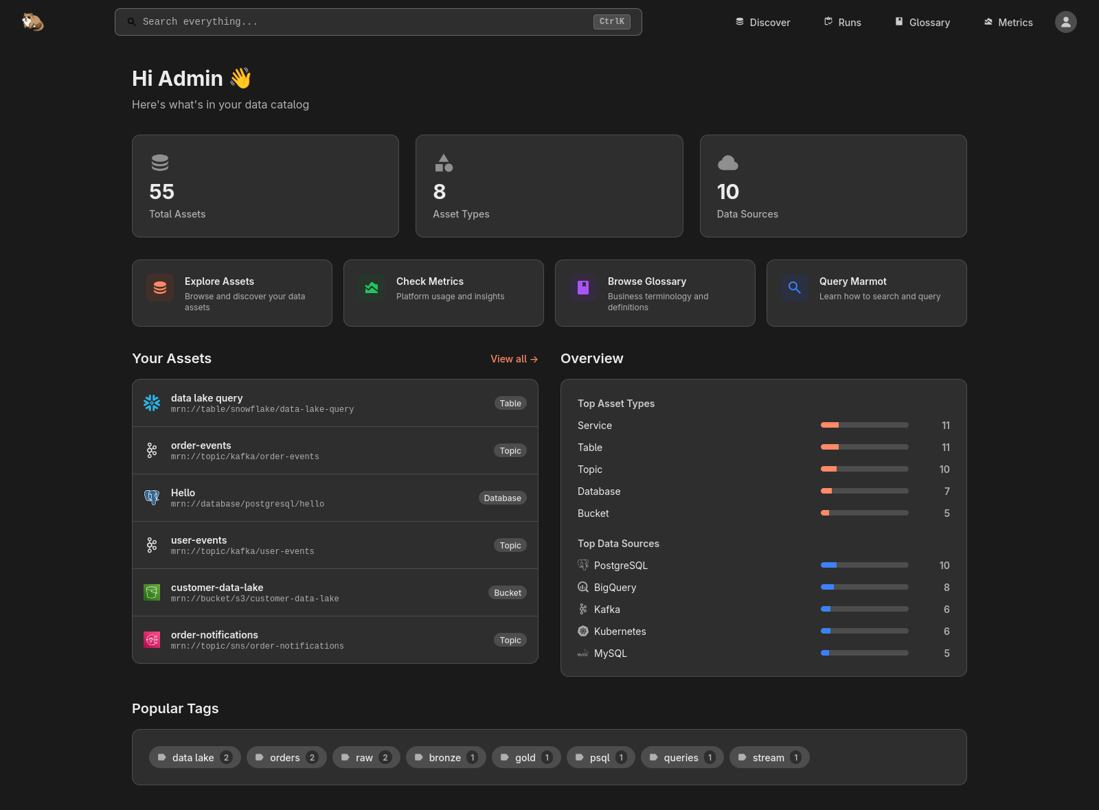This screenshot has height=810, width=1099.
Task: Focus the Search everything input field
Action: click(364, 22)
